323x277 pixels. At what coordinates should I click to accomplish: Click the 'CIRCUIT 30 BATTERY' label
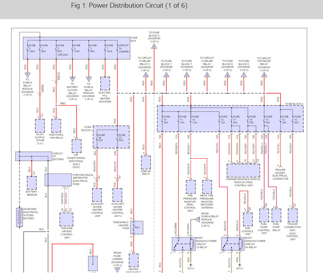tap(58, 156)
